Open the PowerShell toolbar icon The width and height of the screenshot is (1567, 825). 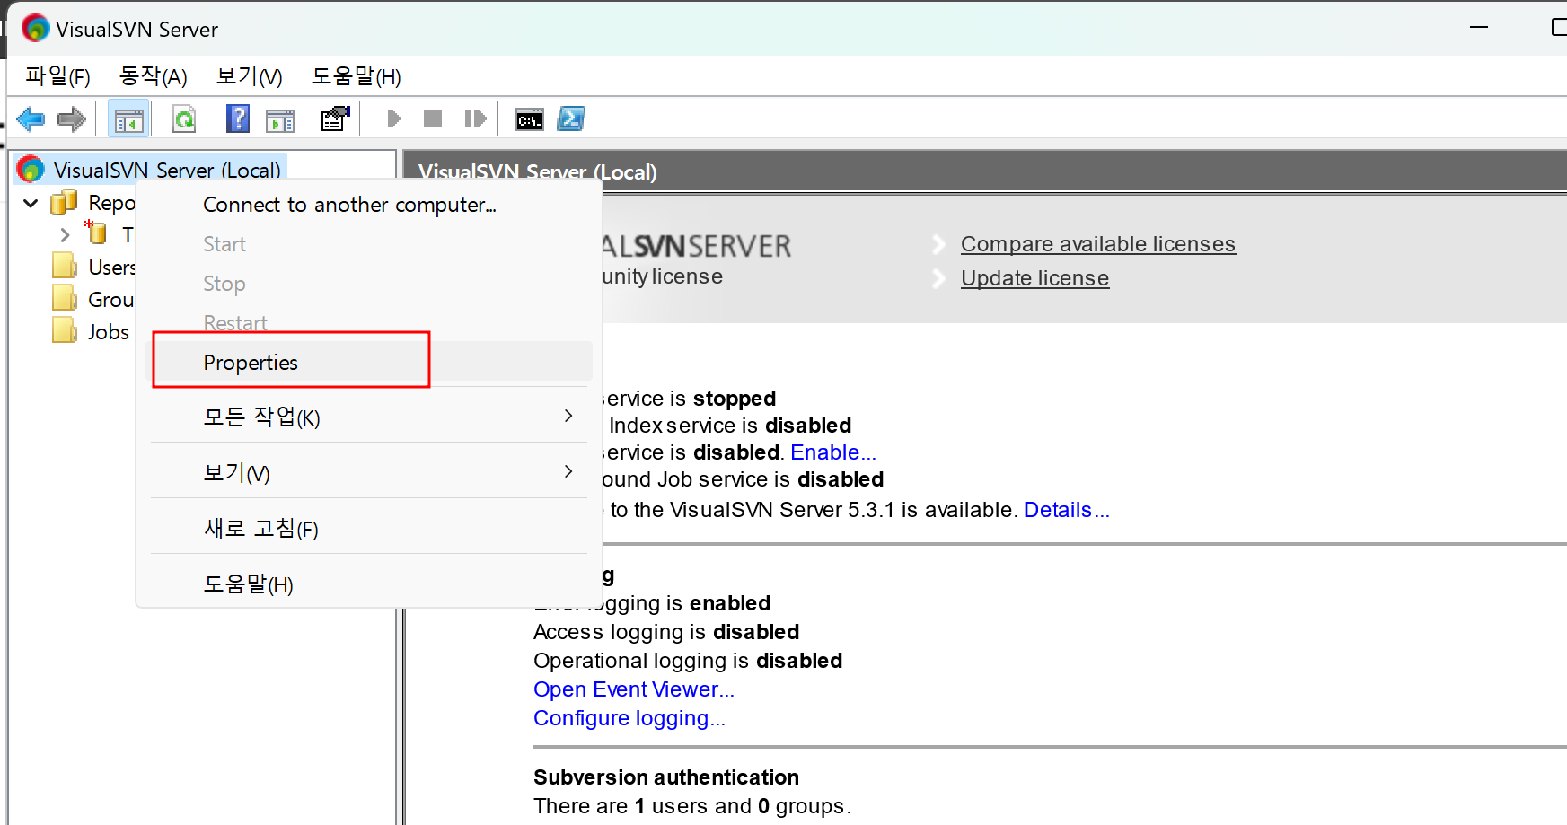pos(571,118)
